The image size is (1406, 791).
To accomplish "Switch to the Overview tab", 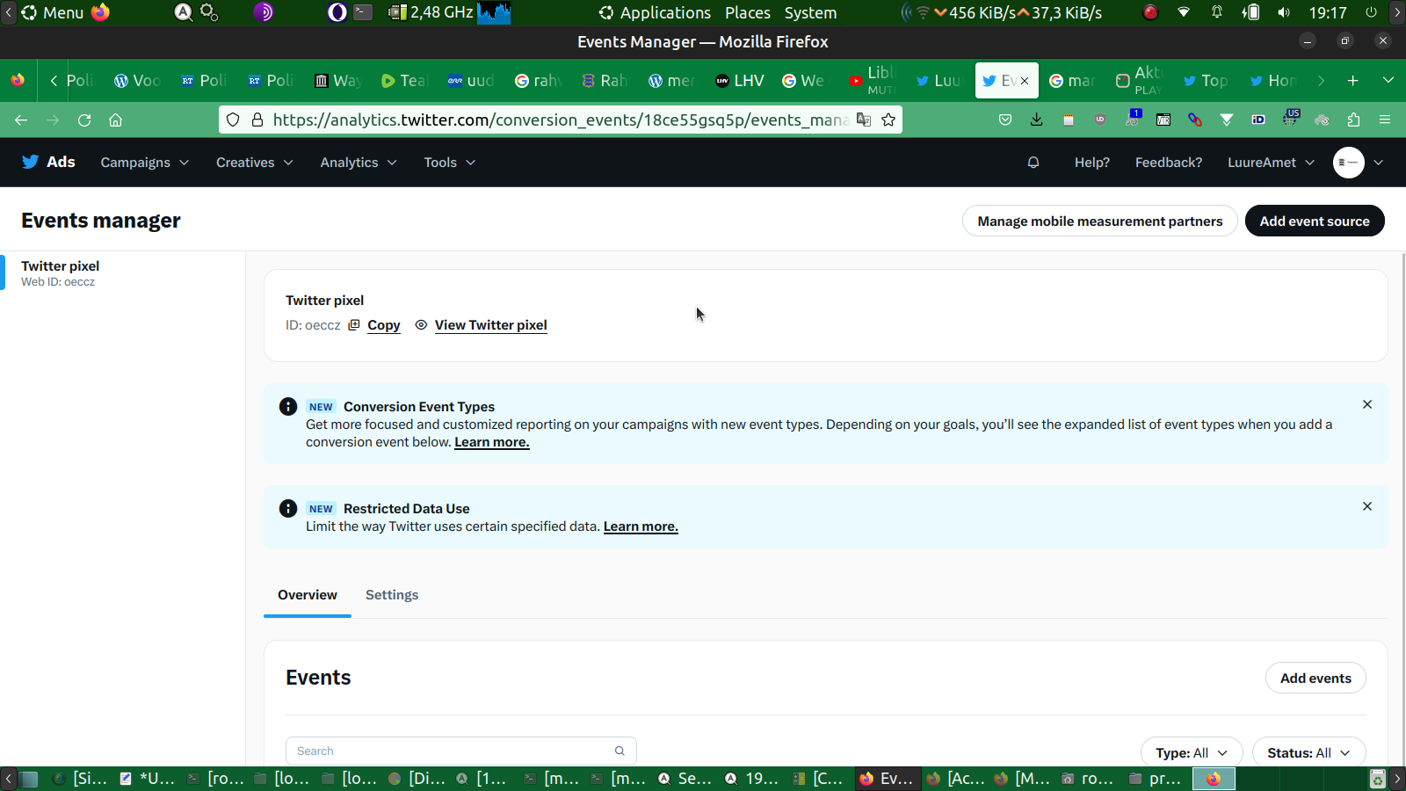I will [x=308, y=595].
